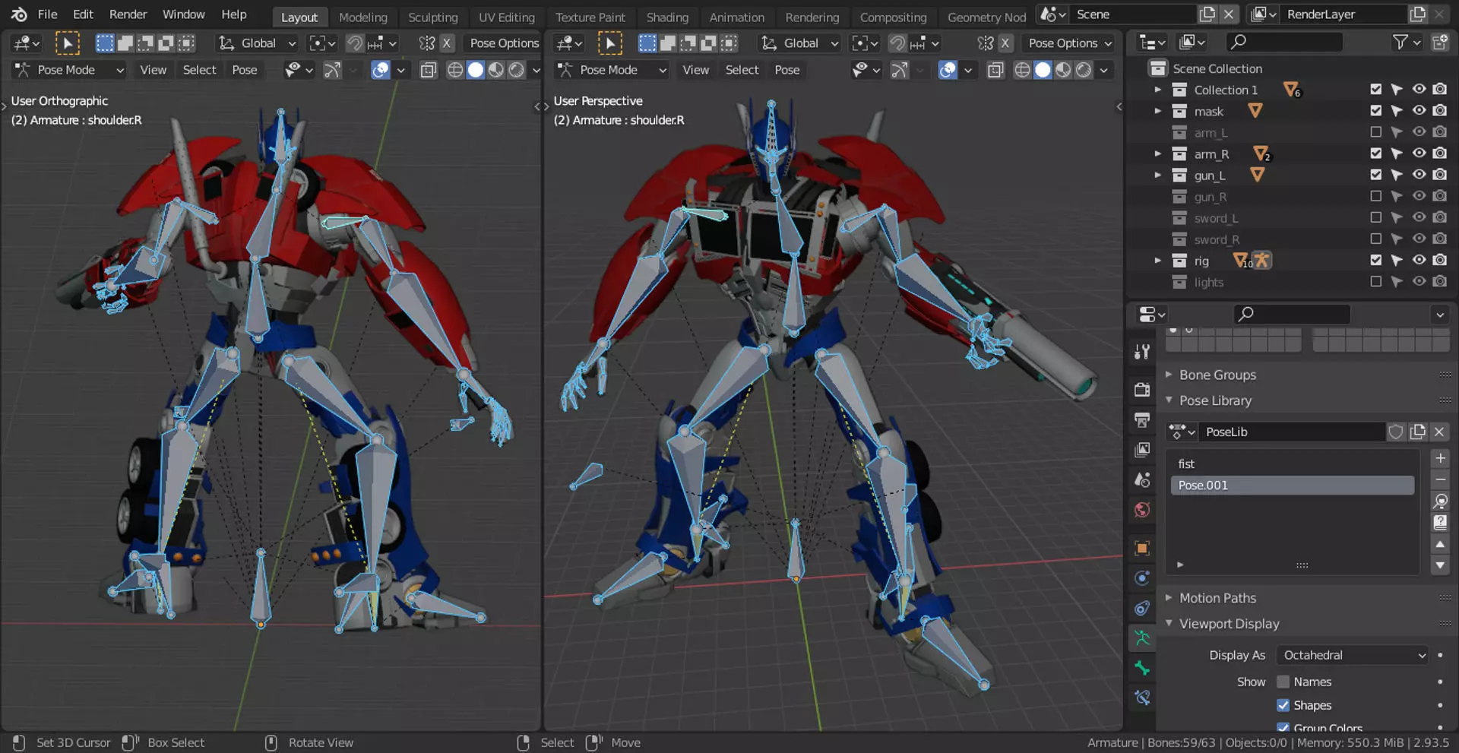This screenshot has height=753, width=1459.
Task: Switch left viewport to wireframe shading
Action: point(455,70)
